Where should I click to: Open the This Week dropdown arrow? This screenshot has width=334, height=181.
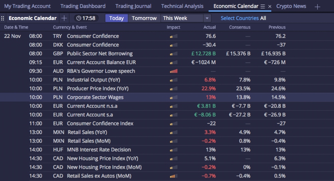tap(207, 18)
